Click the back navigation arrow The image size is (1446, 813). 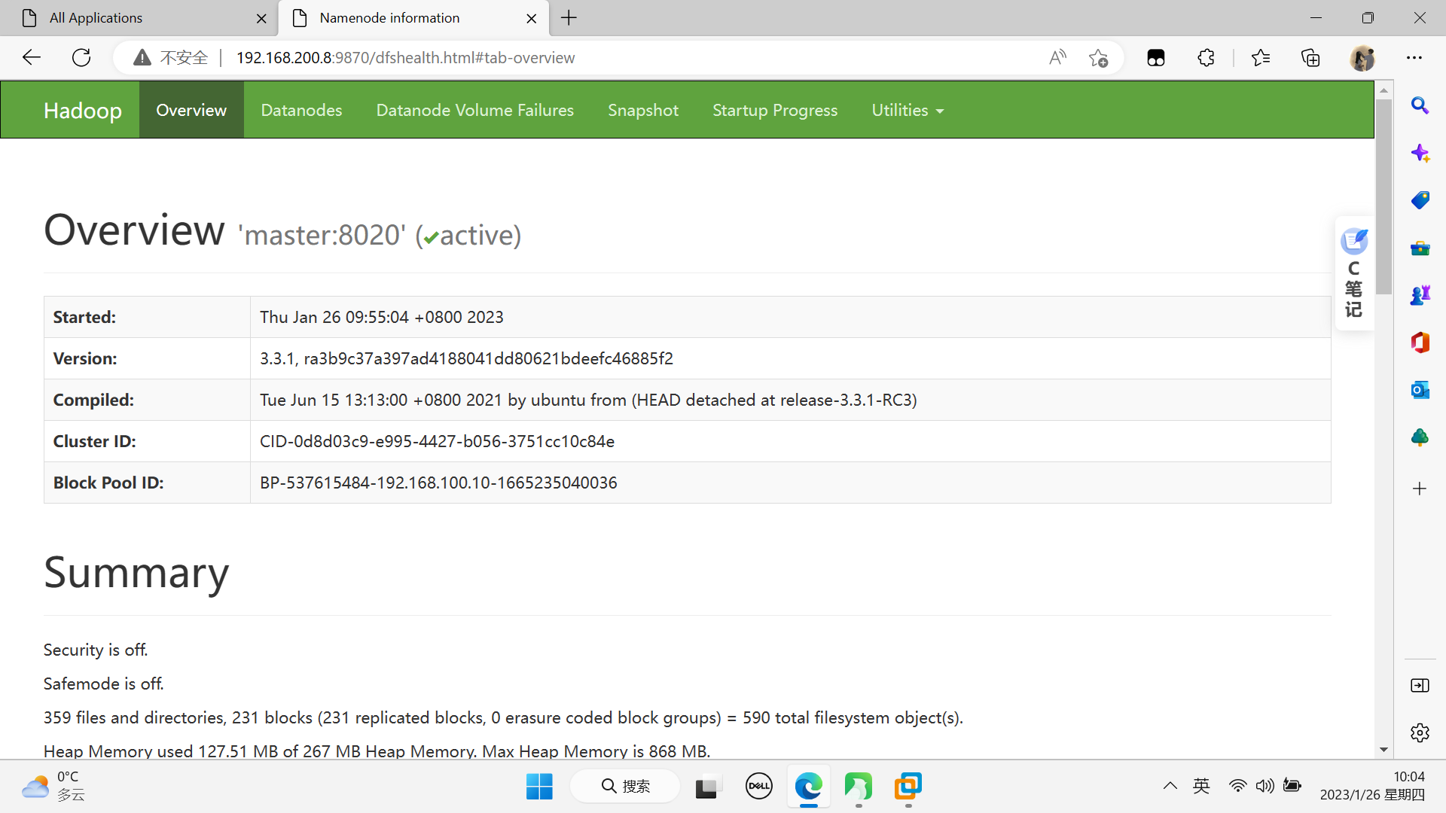[32, 57]
